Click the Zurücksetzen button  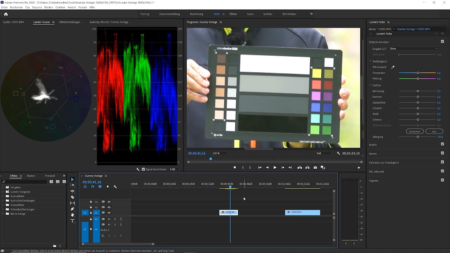click(x=415, y=131)
